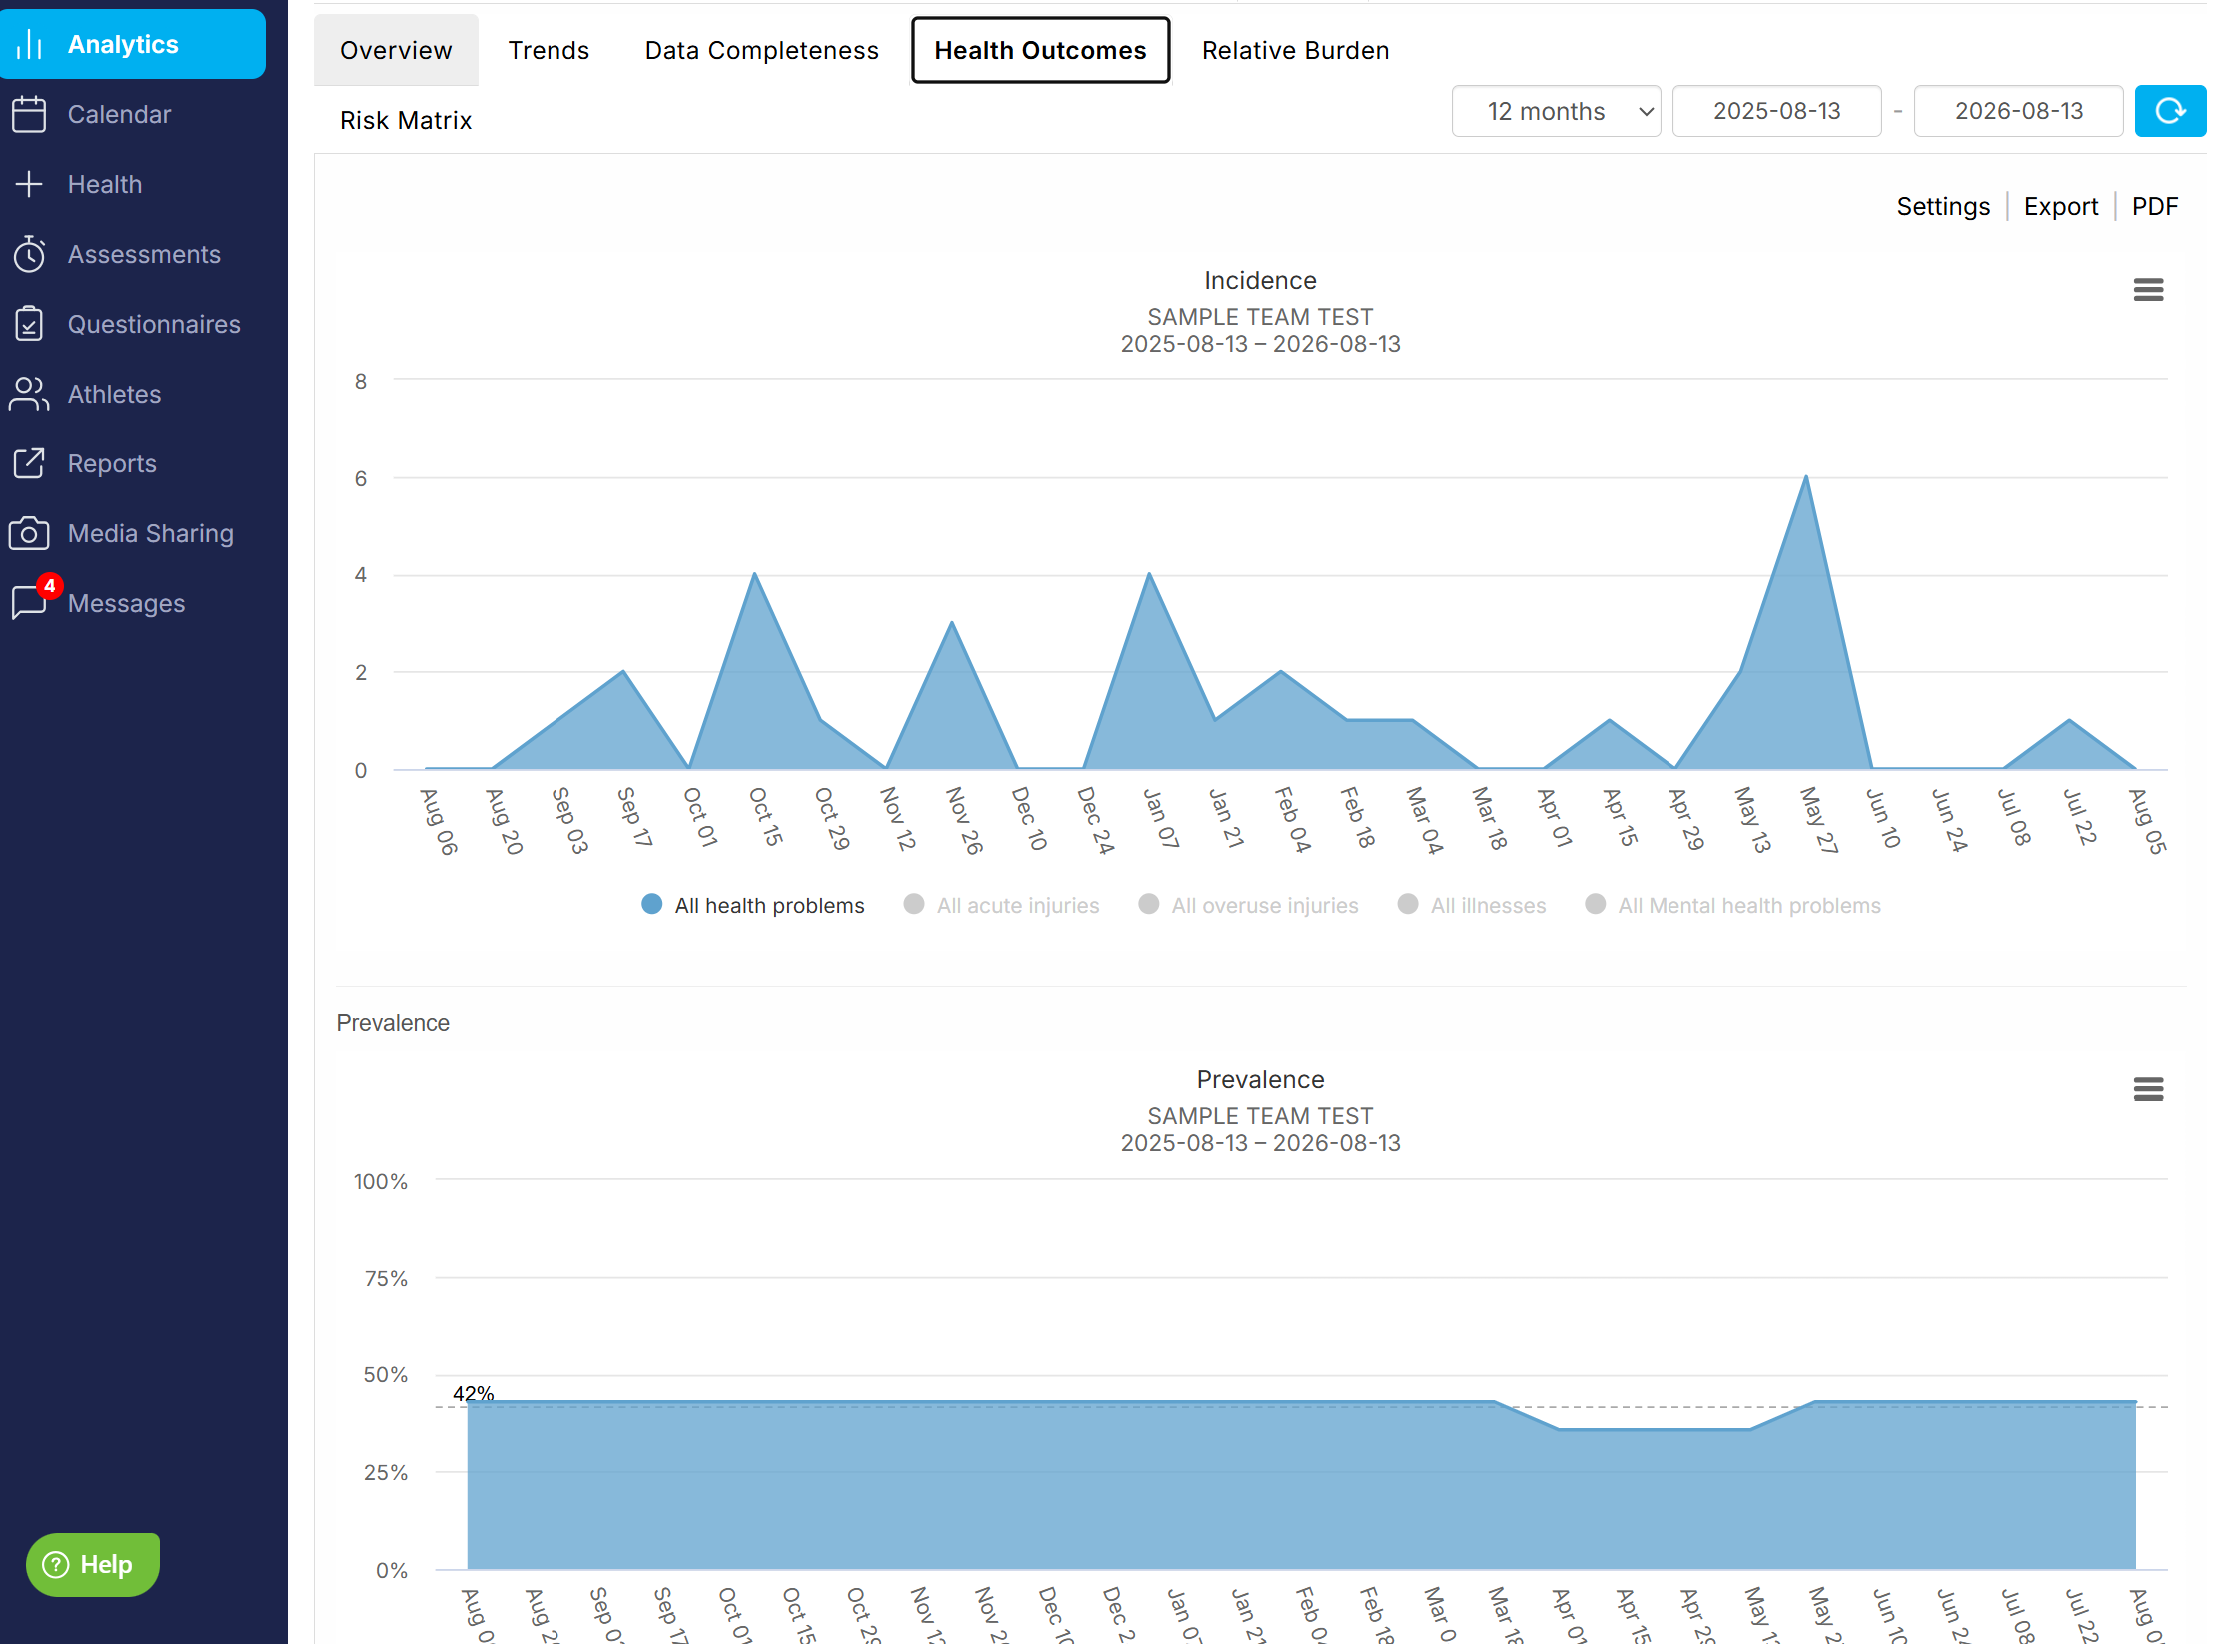Click the Nov 26 incidence peak point
2225x1644 pixels.
pos(952,622)
